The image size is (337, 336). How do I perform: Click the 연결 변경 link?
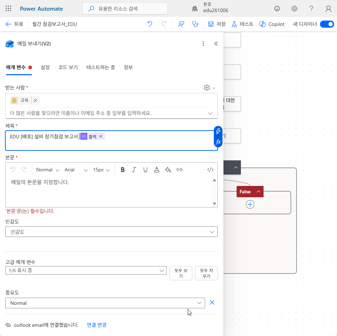(x=96, y=325)
